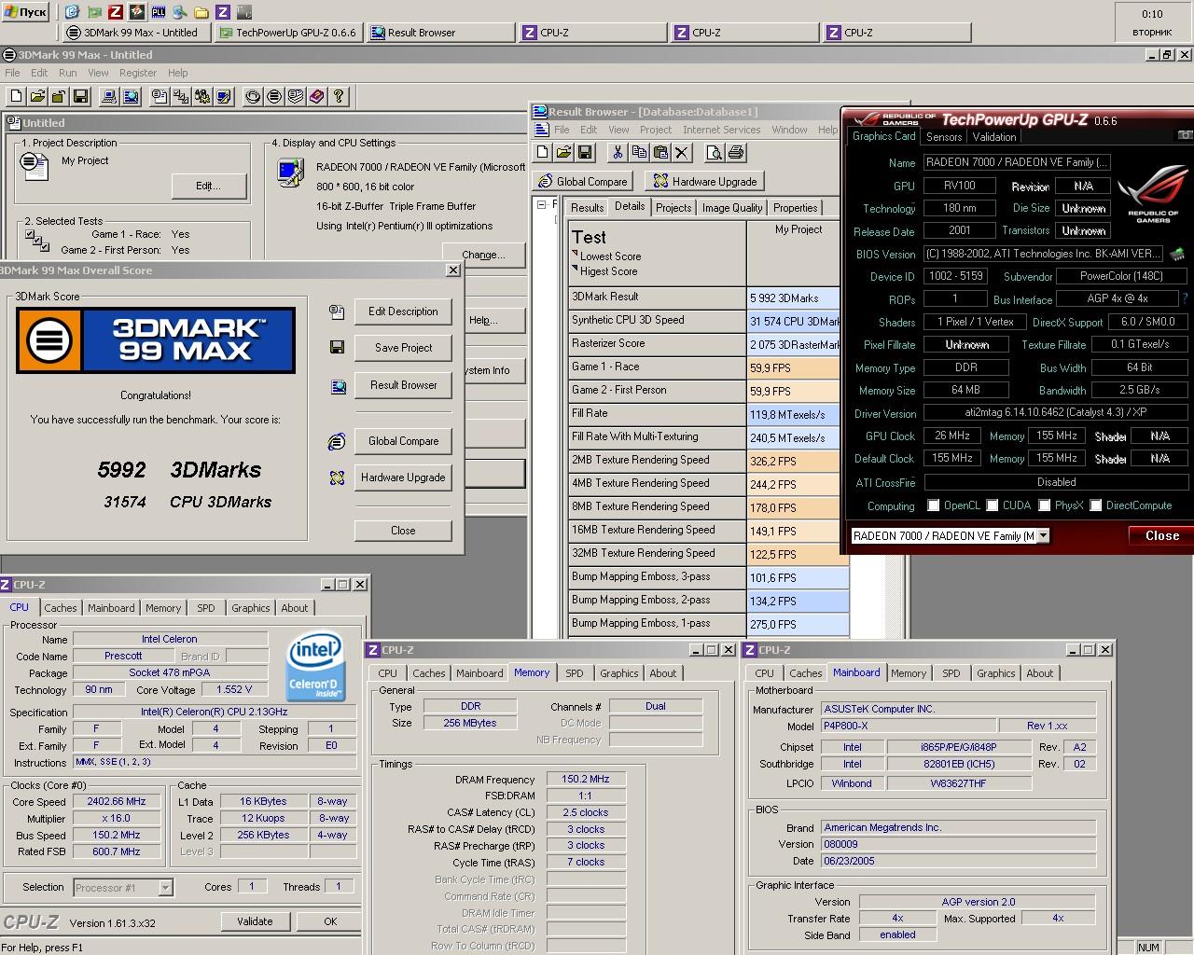Click Edit Description button in score dialog

[403, 311]
